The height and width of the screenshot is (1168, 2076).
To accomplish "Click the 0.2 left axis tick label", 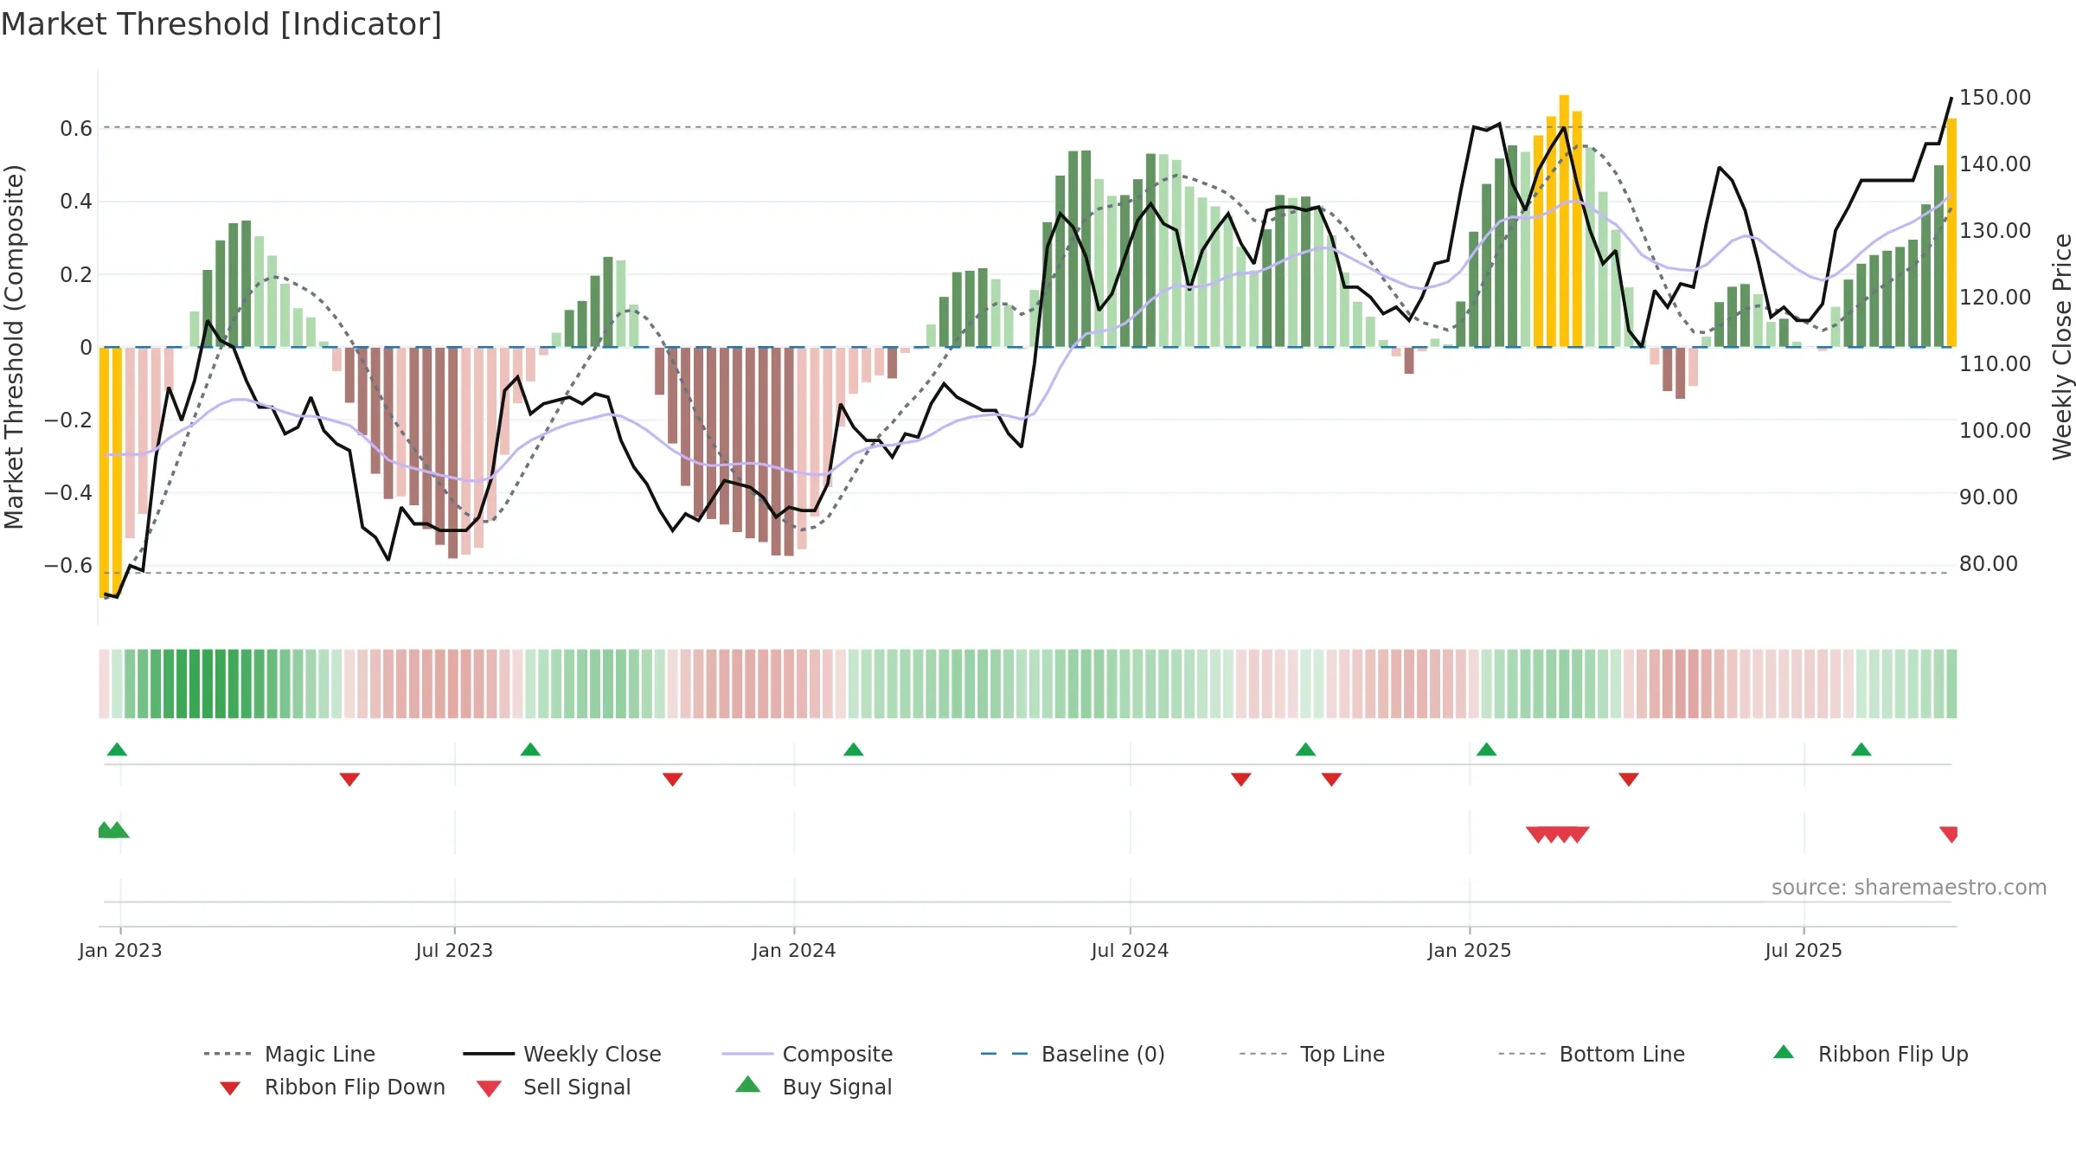I will point(76,274).
